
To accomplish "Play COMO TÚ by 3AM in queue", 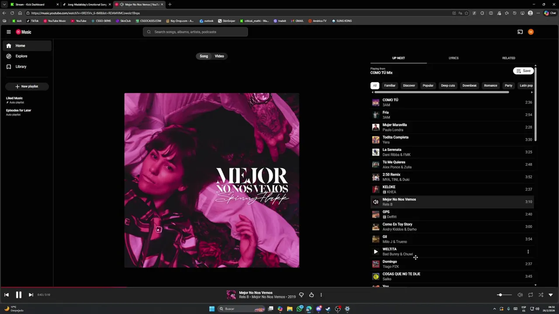I will click(452, 102).
